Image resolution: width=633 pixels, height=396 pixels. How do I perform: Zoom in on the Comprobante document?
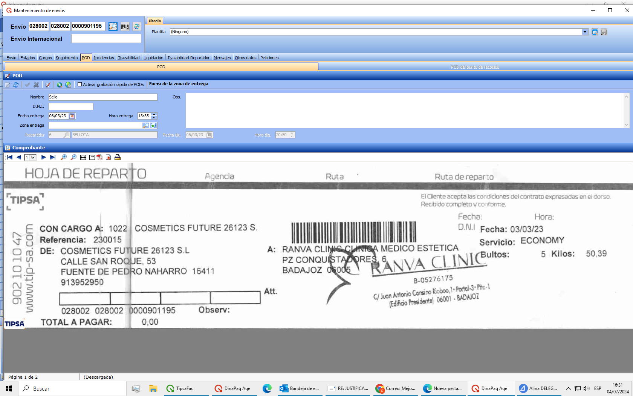(64, 157)
